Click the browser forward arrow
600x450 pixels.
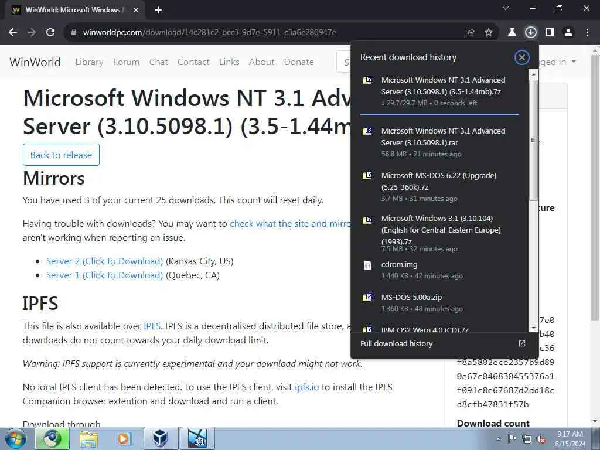pos(32,32)
